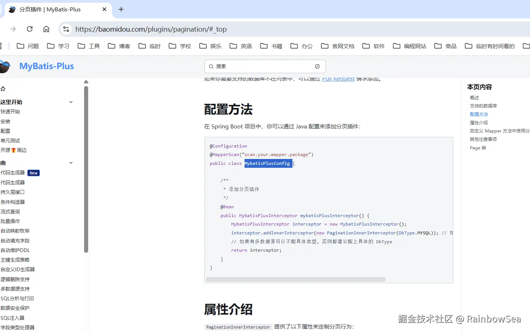Click the sidebar scrollbar up arrow
The image size is (530, 333).
pyautogui.click(x=86, y=82)
